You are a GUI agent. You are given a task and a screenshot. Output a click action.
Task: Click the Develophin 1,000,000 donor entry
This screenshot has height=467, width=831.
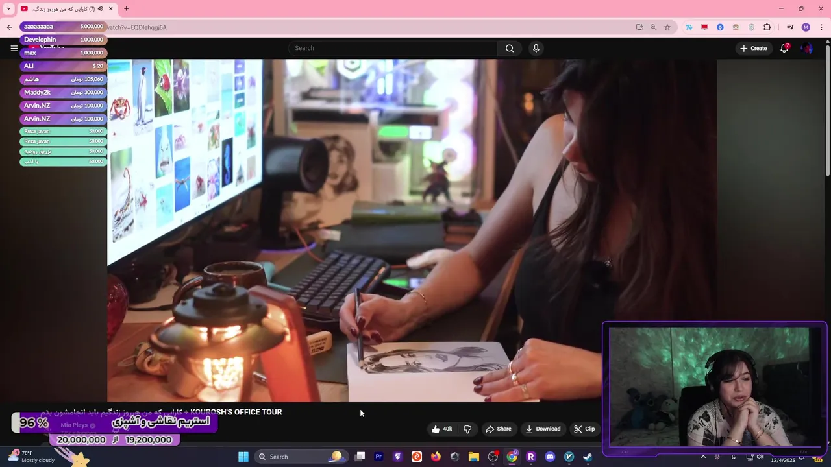pyautogui.click(x=64, y=40)
